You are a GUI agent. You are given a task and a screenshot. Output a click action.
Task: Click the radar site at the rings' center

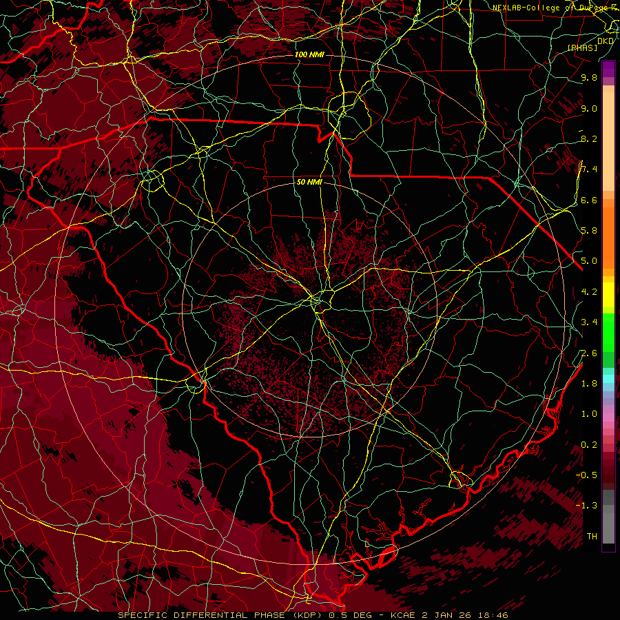[x=309, y=309]
